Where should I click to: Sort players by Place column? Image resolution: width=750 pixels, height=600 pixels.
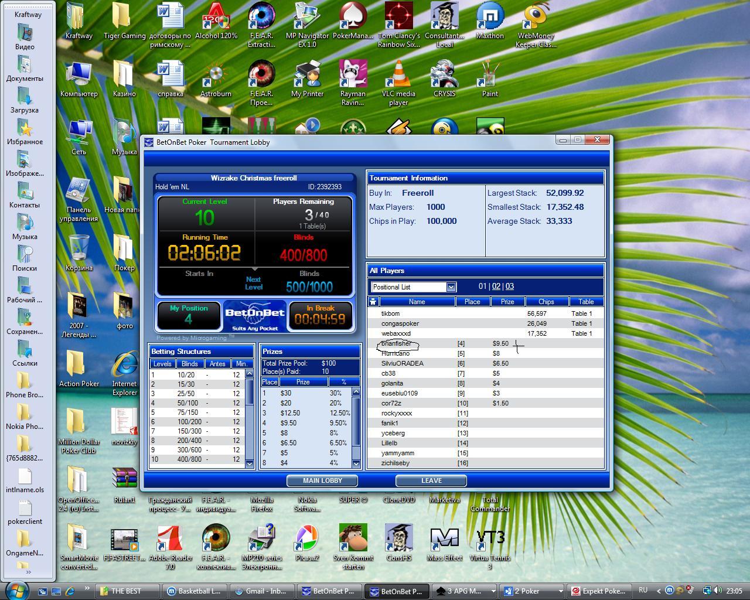coord(472,302)
